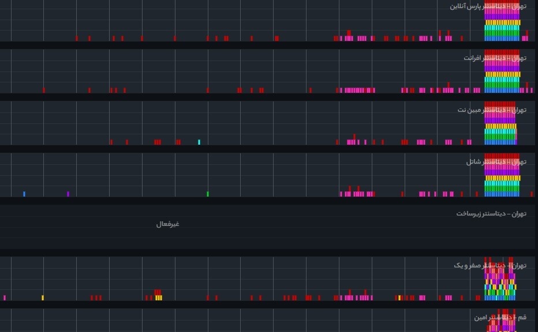Screen dimensions: 538x332
Task: Click the blue marker in Shatel row
Action: point(24,194)
